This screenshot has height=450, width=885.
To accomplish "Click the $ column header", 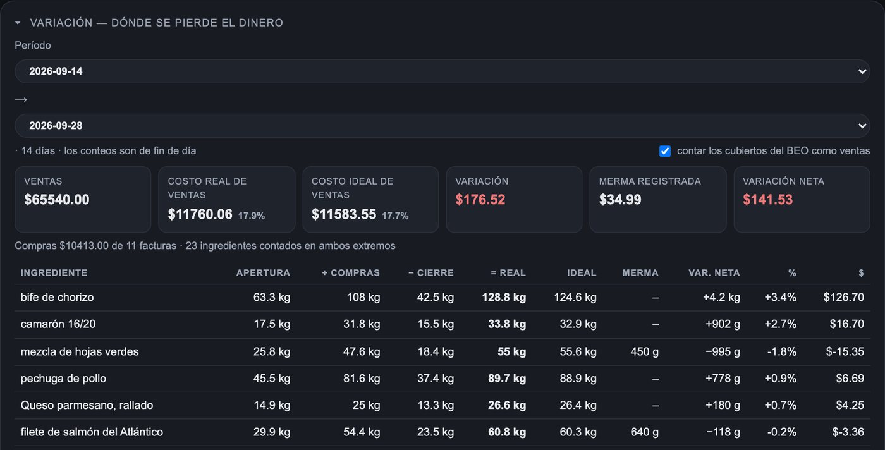I will click(x=861, y=273).
